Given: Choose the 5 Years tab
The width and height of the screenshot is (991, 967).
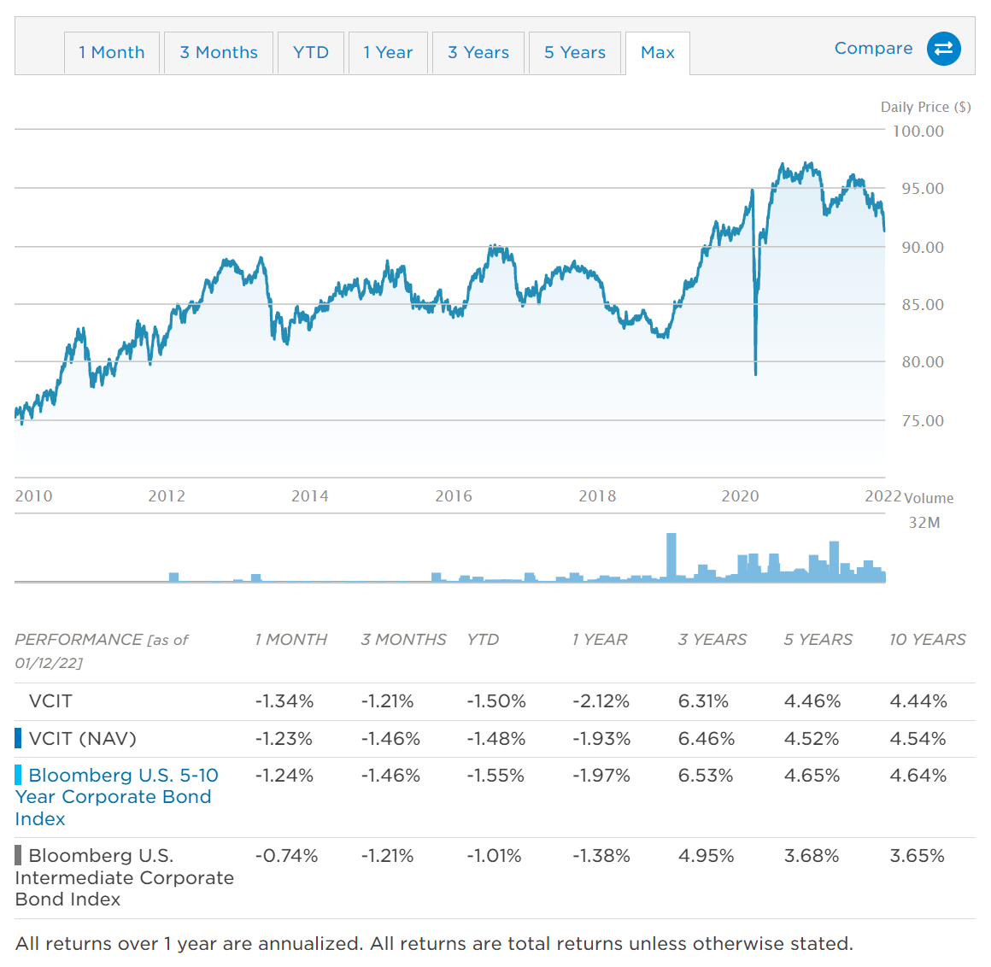Looking at the screenshot, I should [x=575, y=53].
